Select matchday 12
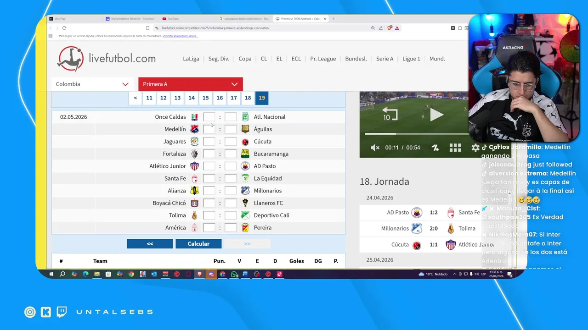Image resolution: width=588 pixels, height=330 pixels. pos(163,98)
